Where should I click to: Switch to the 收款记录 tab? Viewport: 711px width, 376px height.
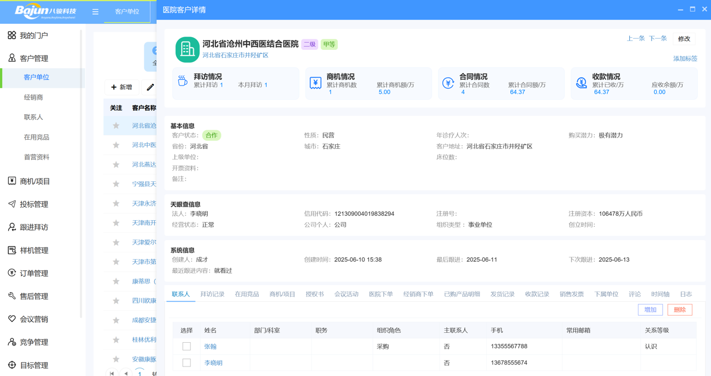[x=536, y=294]
